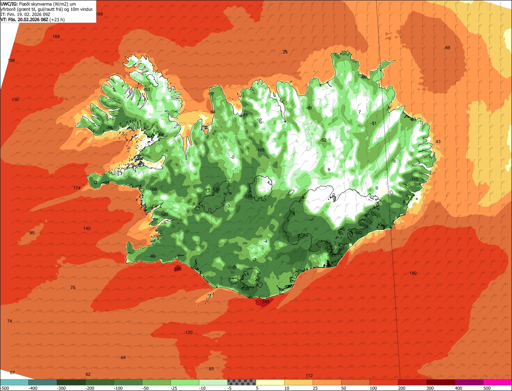Viewport: 512px width, 391px height.
Task: Click the legend swatch between -25 and -10
Action: (x=185, y=382)
